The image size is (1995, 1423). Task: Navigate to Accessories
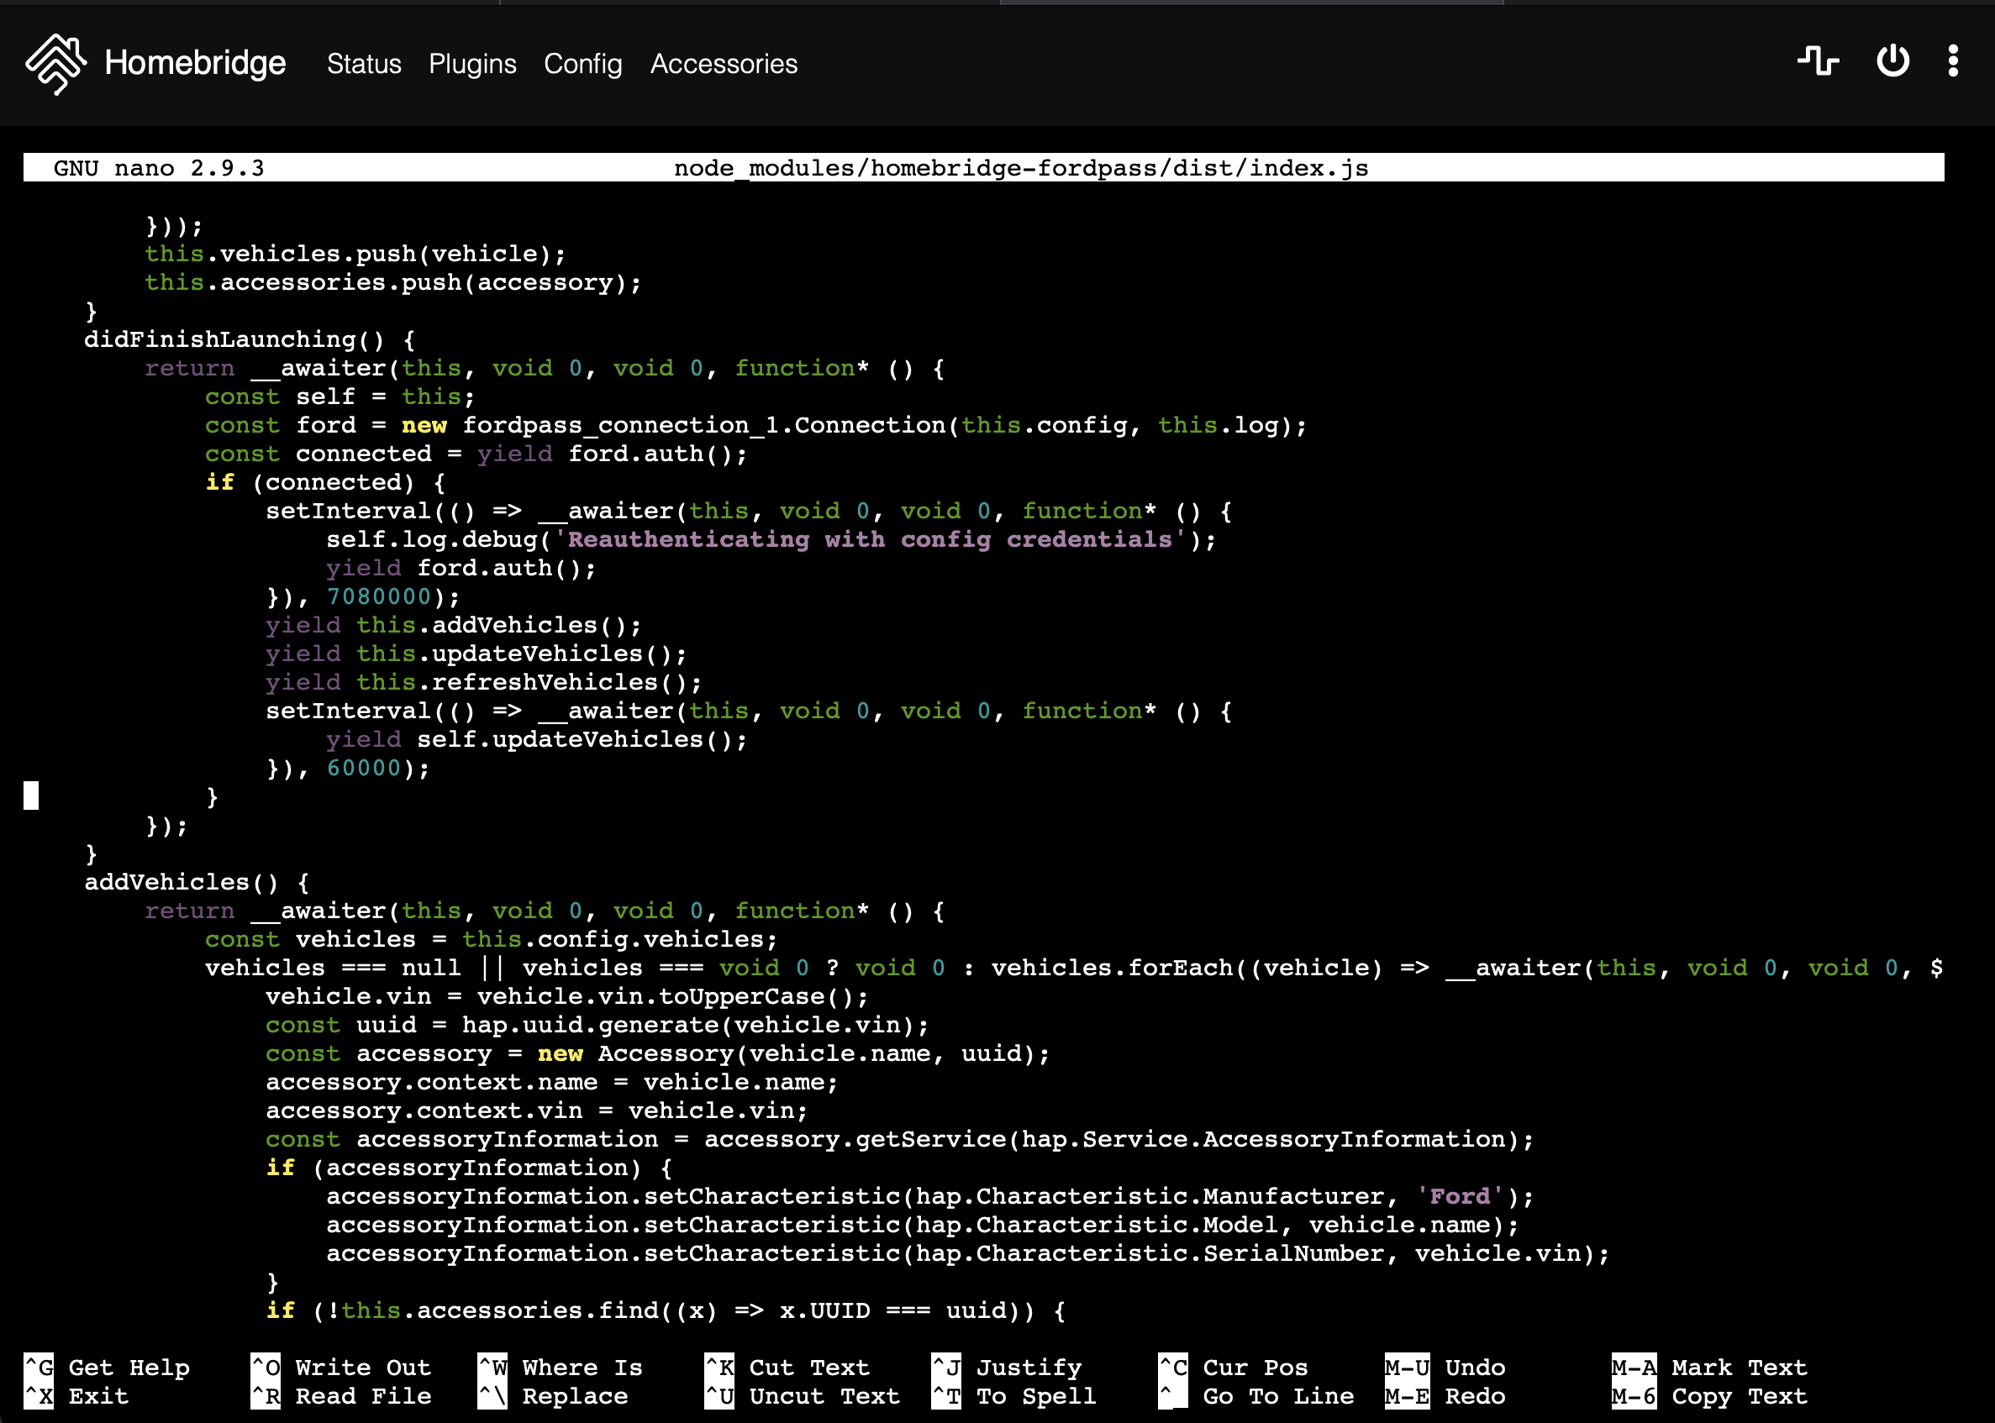click(724, 64)
